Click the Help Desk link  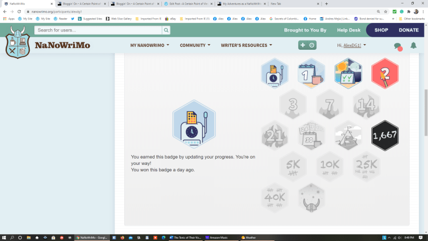pyautogui.click(x=348, y=30)
